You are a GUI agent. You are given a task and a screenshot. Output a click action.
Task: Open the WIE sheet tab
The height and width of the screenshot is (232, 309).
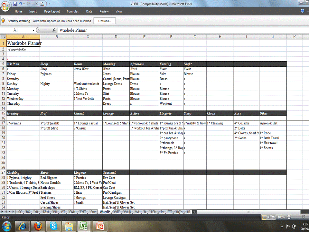(x=117, y=212)
